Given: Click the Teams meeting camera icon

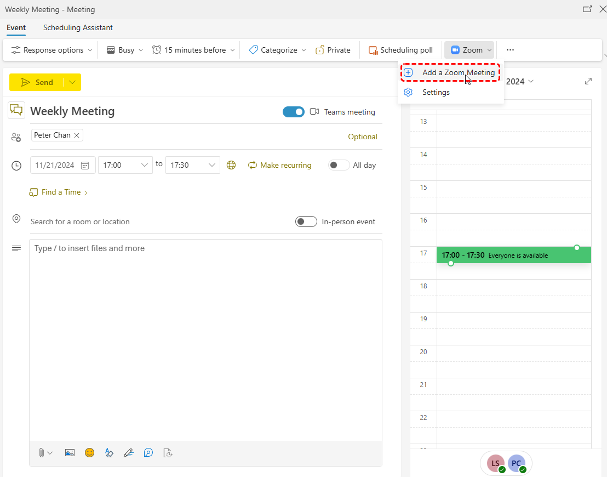Looking at the screenshot, I should 314,112.
